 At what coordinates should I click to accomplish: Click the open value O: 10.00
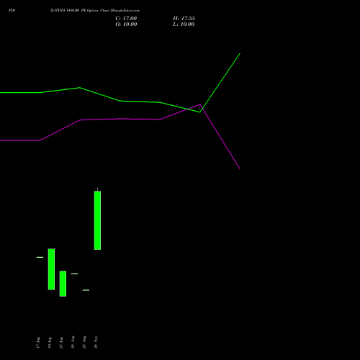pos(126,24)
